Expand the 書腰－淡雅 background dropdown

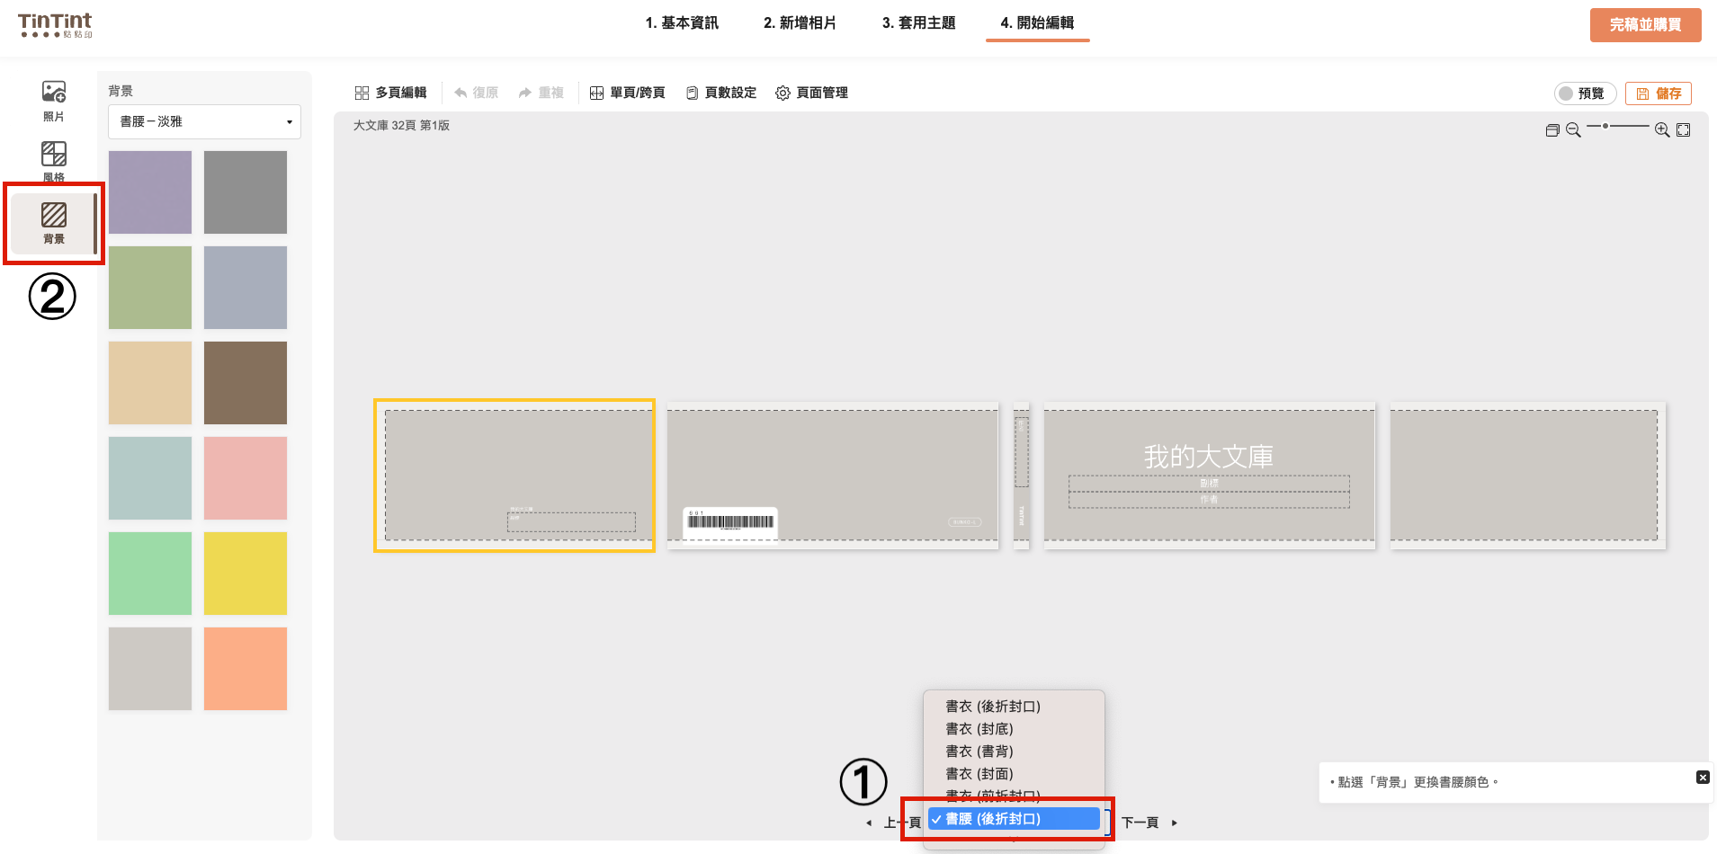[x=204, y=122]
